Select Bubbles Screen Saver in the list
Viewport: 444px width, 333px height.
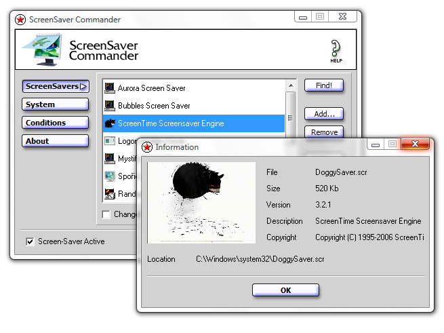(194, 106)
